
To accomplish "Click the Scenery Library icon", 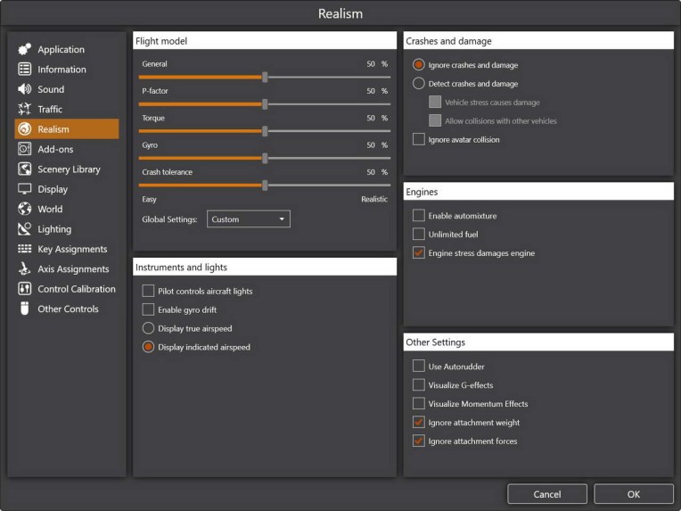I will pos(25,169).
